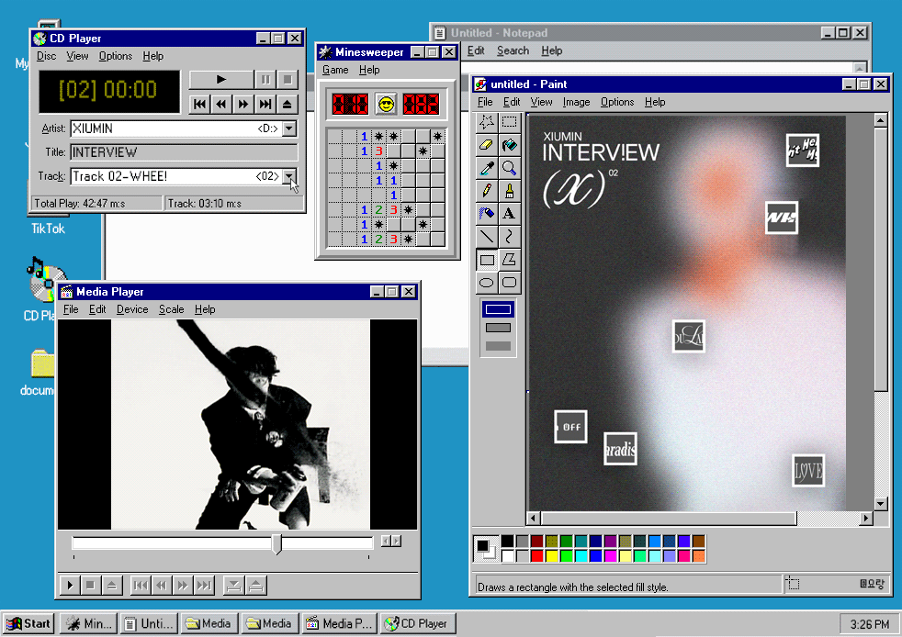Click the Minesweeper smiley face button
Image resolution: width=902 pixels, height=637 pixels.
coord(386,104)
